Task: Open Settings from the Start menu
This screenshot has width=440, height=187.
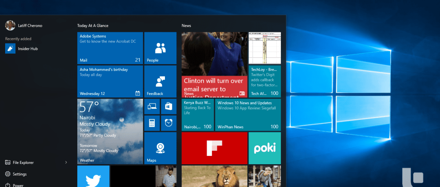Action: coord(16,174)
